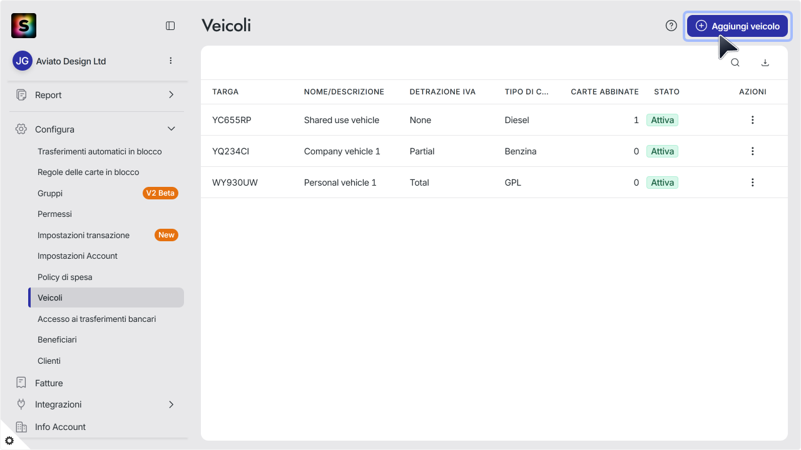Viewport: 801px width, 450px height.
Task: Download the vehicles list via download icon
Action: pos(765,62)
